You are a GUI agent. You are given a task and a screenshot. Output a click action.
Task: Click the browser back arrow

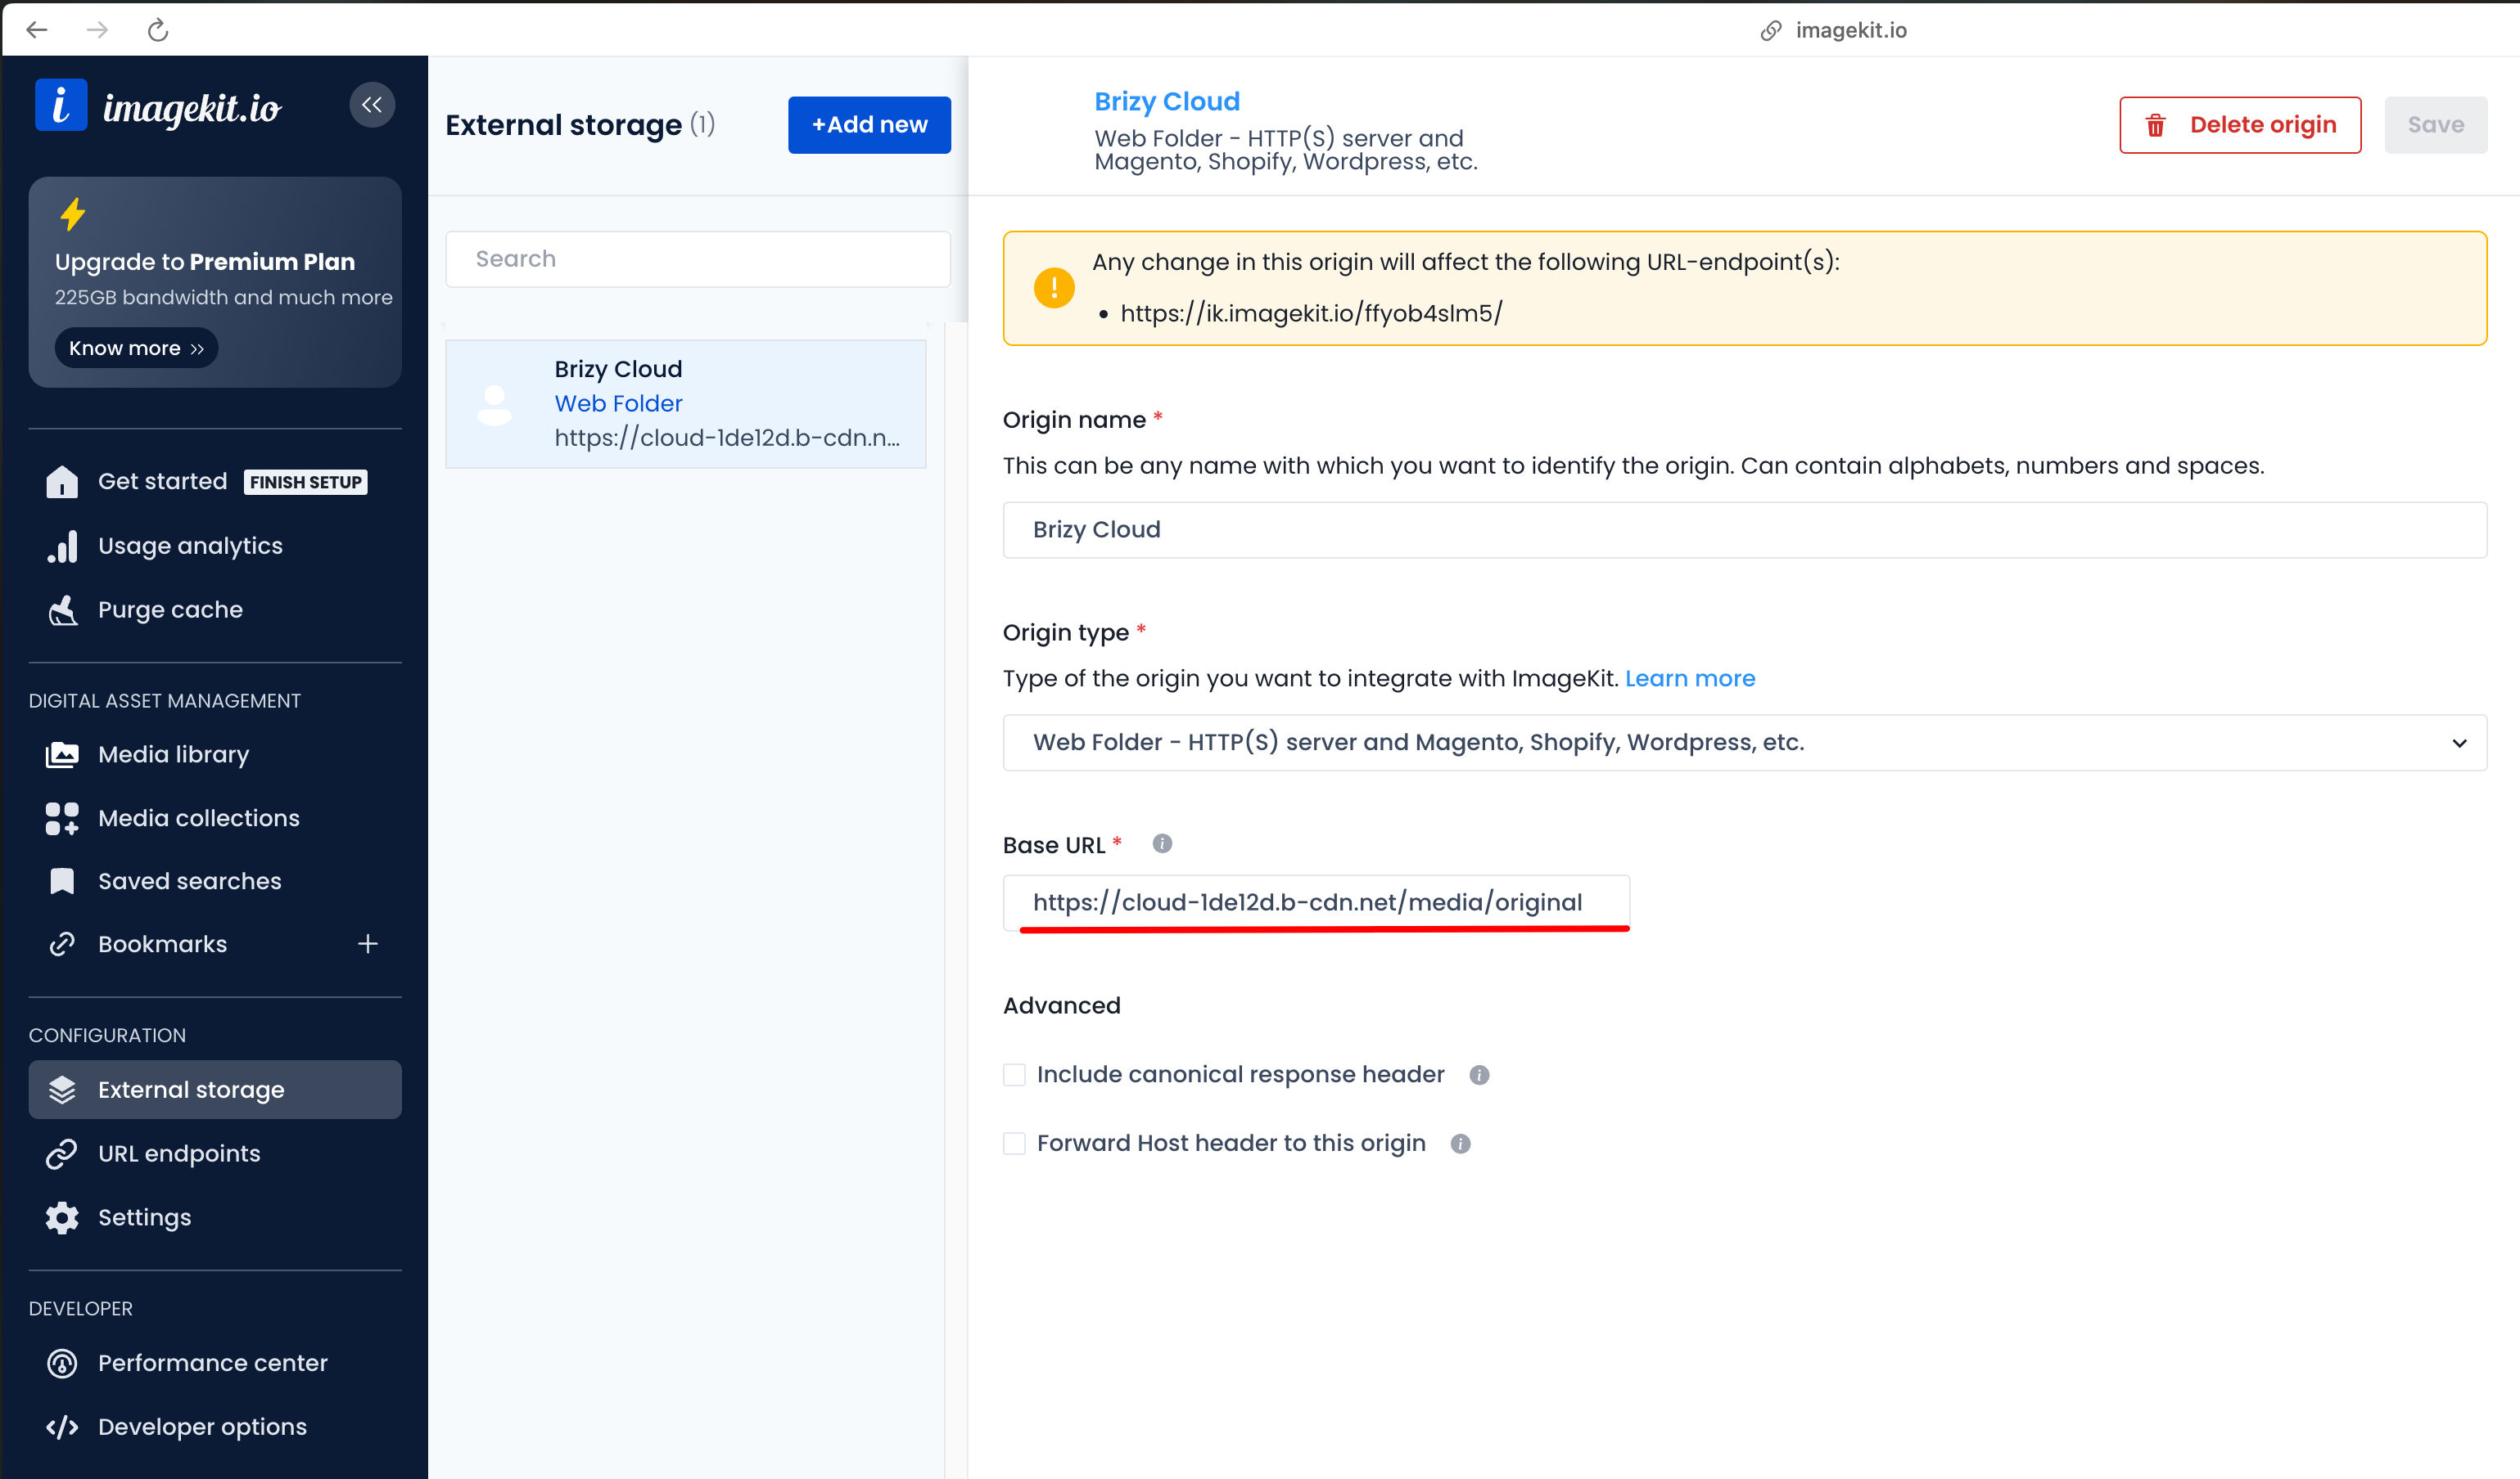pyautogui.click(x=37, y=30)
